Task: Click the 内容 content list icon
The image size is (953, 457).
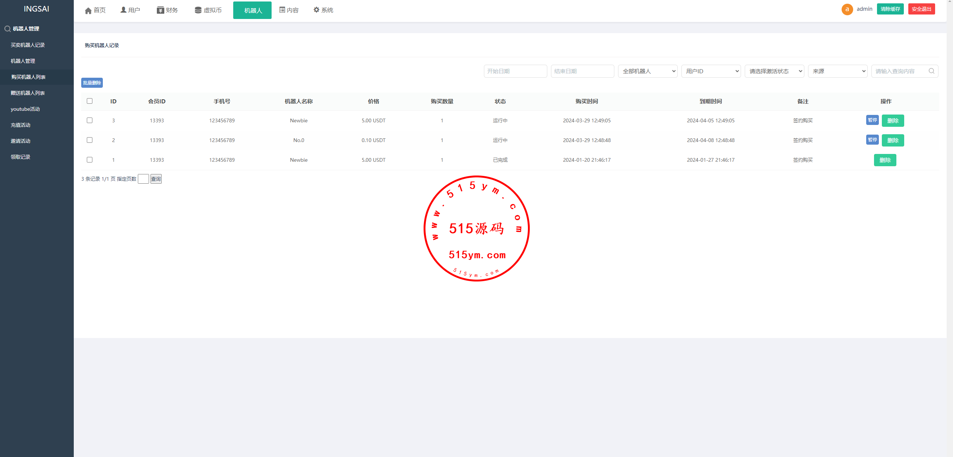Action: point(282,10)
